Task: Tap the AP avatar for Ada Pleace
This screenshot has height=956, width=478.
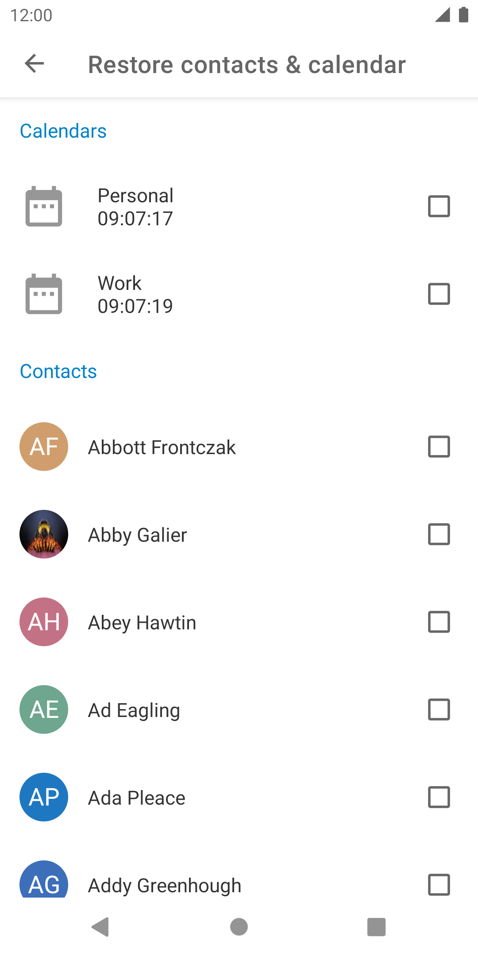Action: [x=44, y=797]
